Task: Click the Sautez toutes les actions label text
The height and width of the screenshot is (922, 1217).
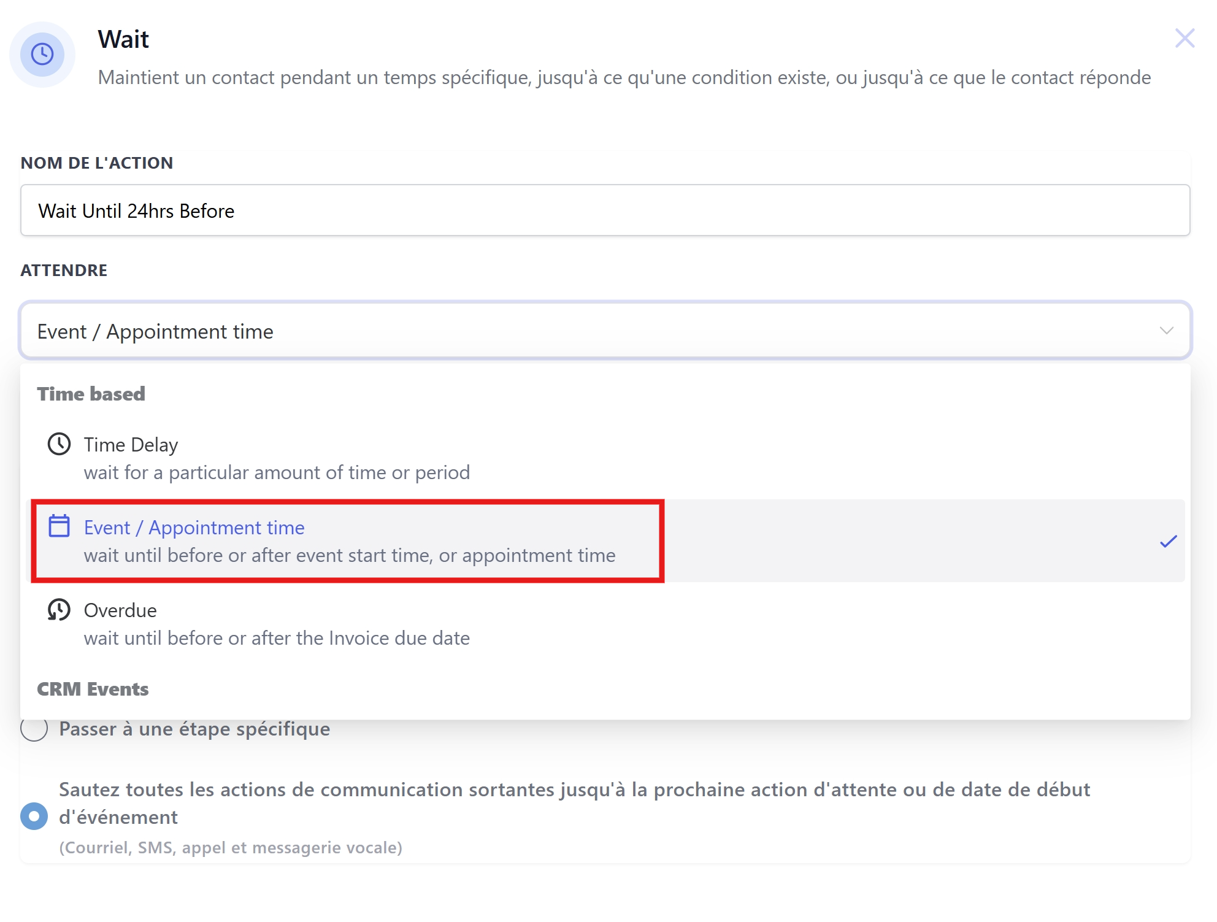Action: [574, 803]
